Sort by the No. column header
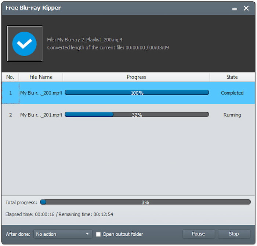The height and width of the screenshot is (246, 257). coord(10,77)
